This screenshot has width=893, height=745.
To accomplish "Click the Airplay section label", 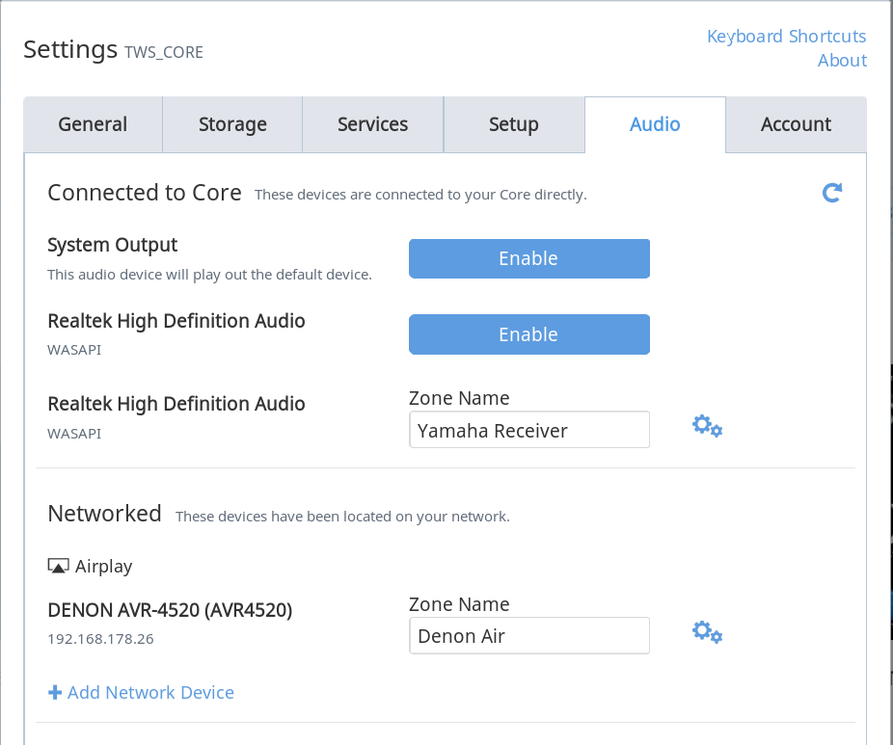I will click(x=103, y=567).
